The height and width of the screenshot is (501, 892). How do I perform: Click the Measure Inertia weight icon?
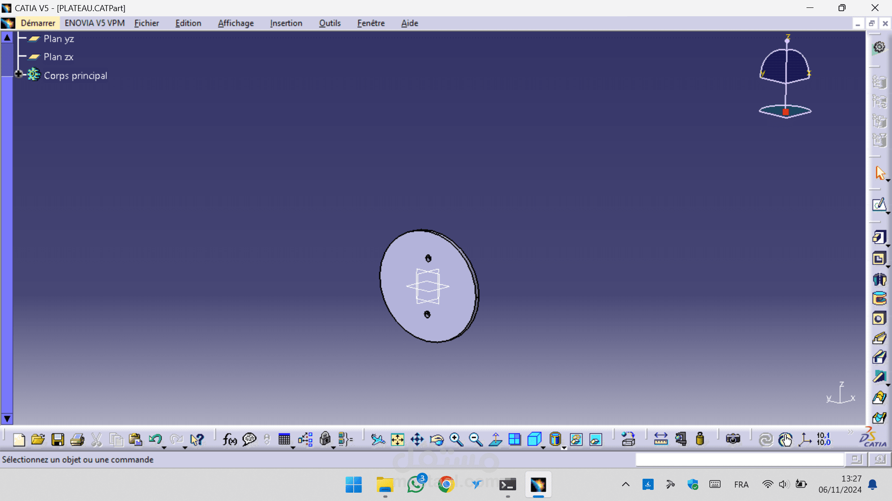700,439
